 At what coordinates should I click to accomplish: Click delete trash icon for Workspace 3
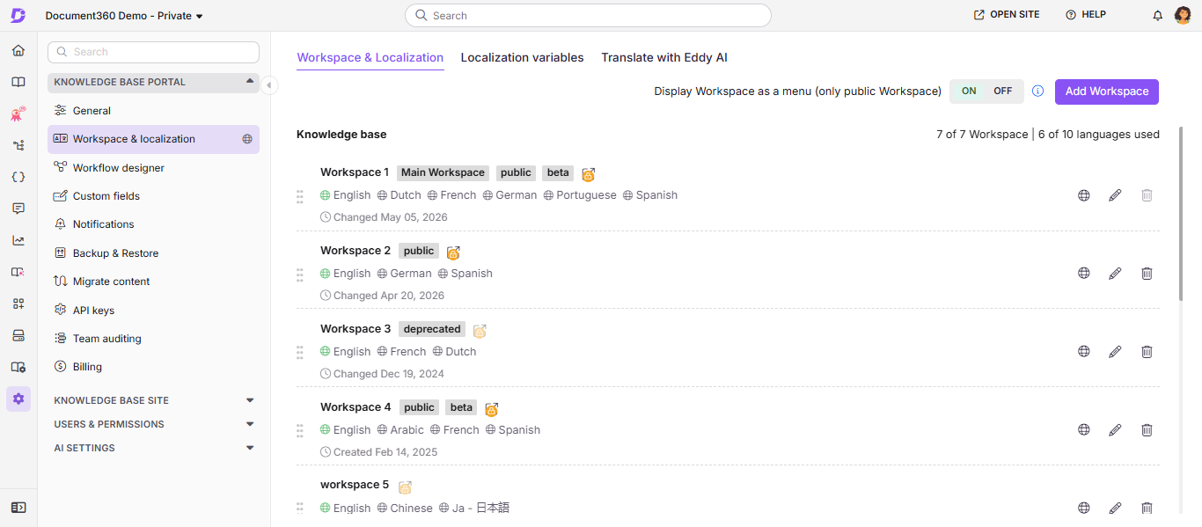(x=1147, y=352)
